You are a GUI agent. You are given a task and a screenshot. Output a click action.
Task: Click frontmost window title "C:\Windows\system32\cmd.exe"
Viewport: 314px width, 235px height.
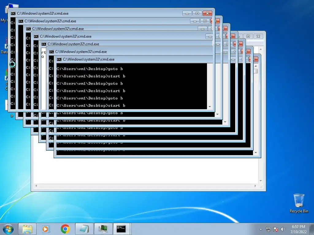click(x=43, y=13)
